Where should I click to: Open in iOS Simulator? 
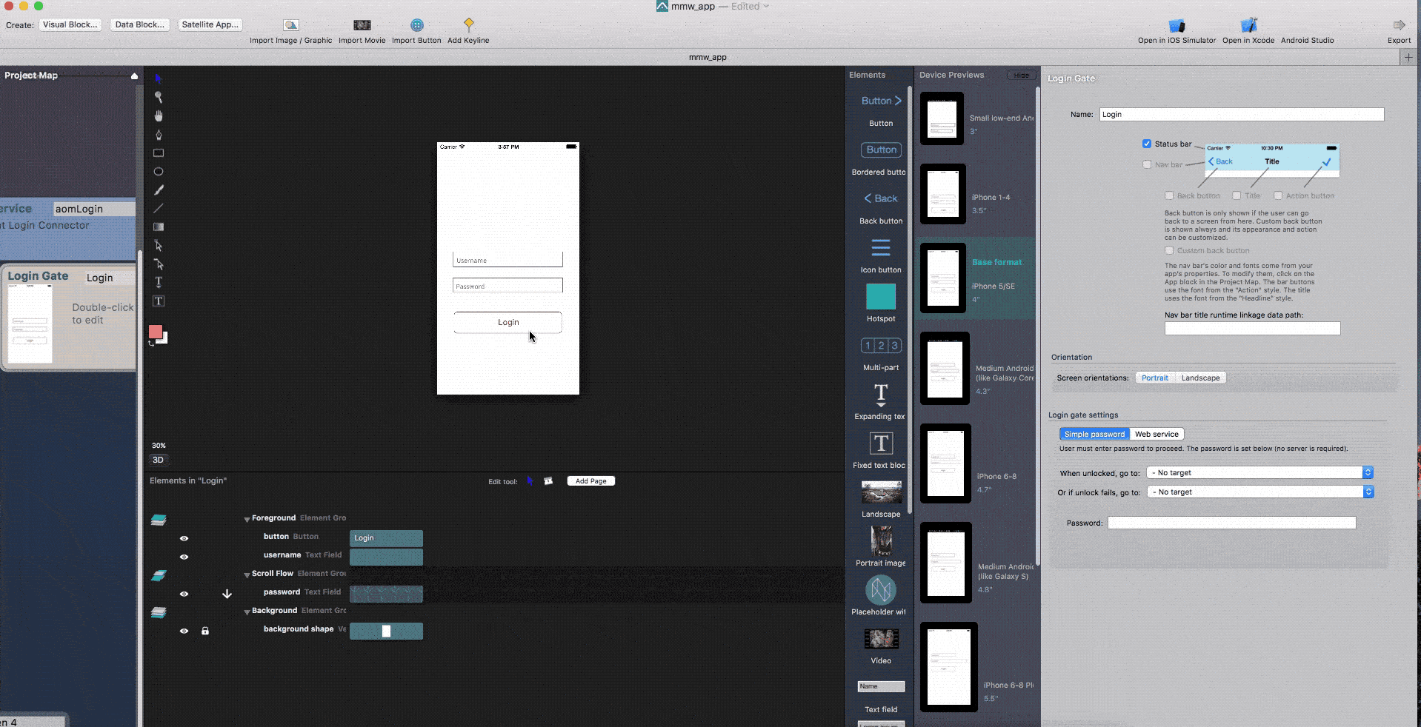click(x=1177, y=25)
